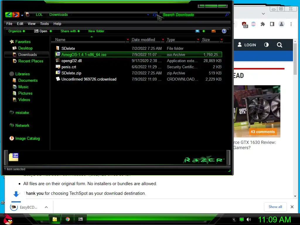Viewport: 300px width, 225px height.
Task: Expand the Open button's dropdown arrow
Action: pyautogui.click(x=51, y=31)
